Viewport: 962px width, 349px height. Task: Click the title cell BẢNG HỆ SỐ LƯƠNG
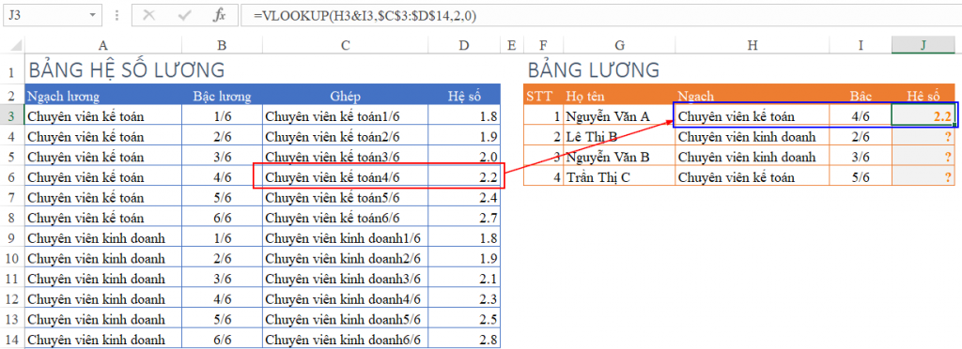127,69
